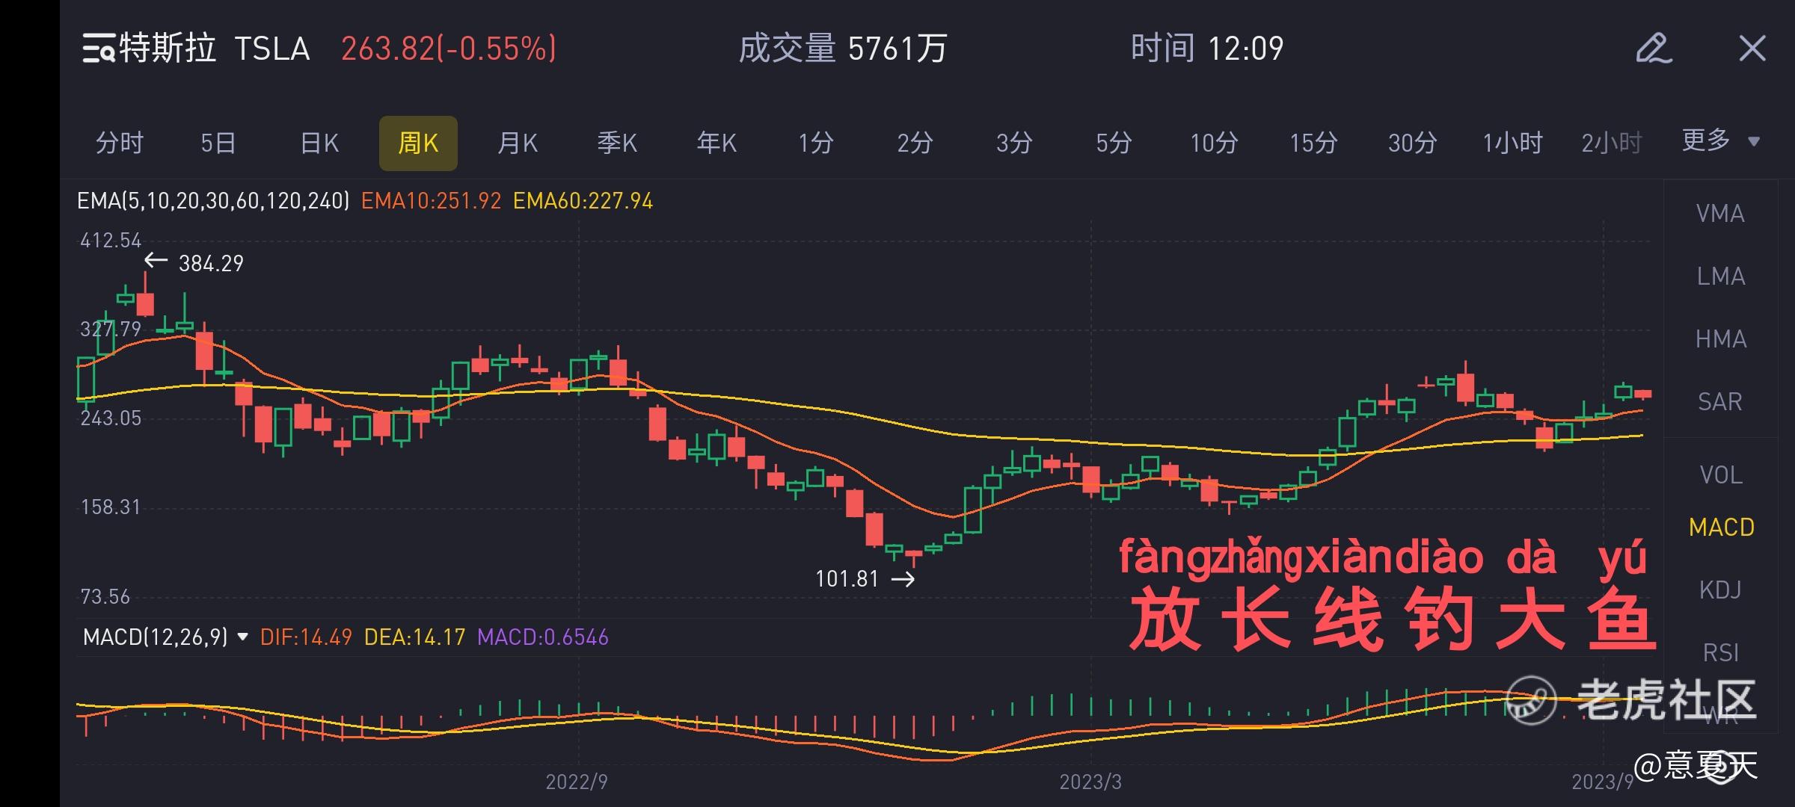
Task: Tap the 时间 12:09 time readout
Action: coord(1207,49)
